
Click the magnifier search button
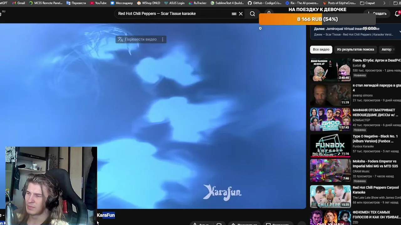tap(253, 14)
